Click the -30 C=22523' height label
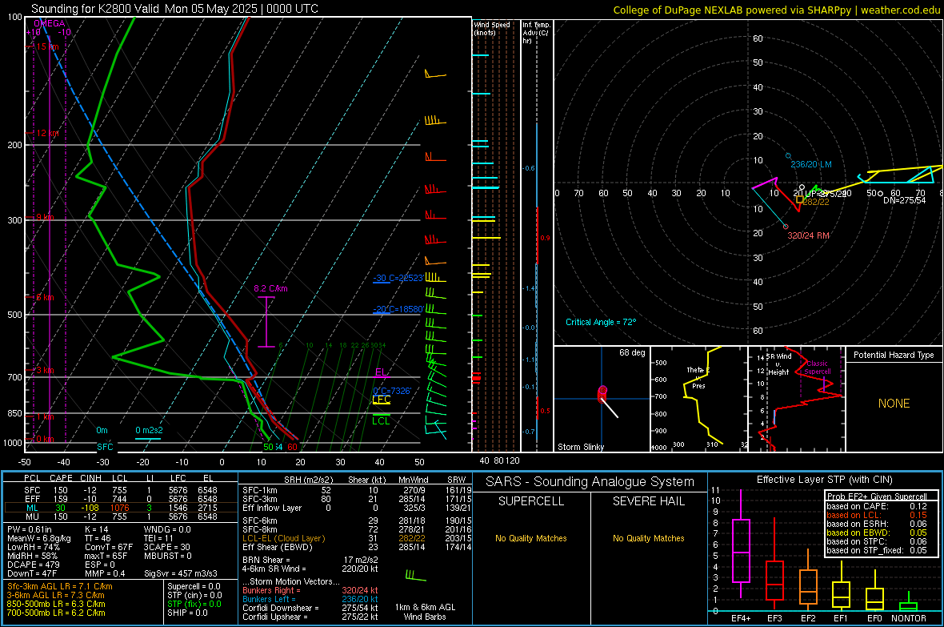 (398, 278)
